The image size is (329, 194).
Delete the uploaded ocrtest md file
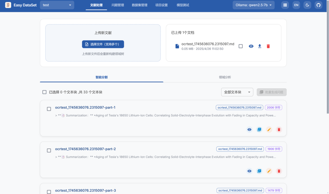tap(268, 46)
